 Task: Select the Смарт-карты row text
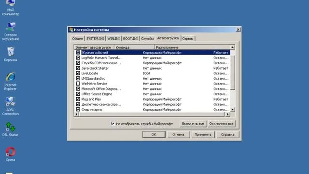pyautogui.click(x=92, y=110)
